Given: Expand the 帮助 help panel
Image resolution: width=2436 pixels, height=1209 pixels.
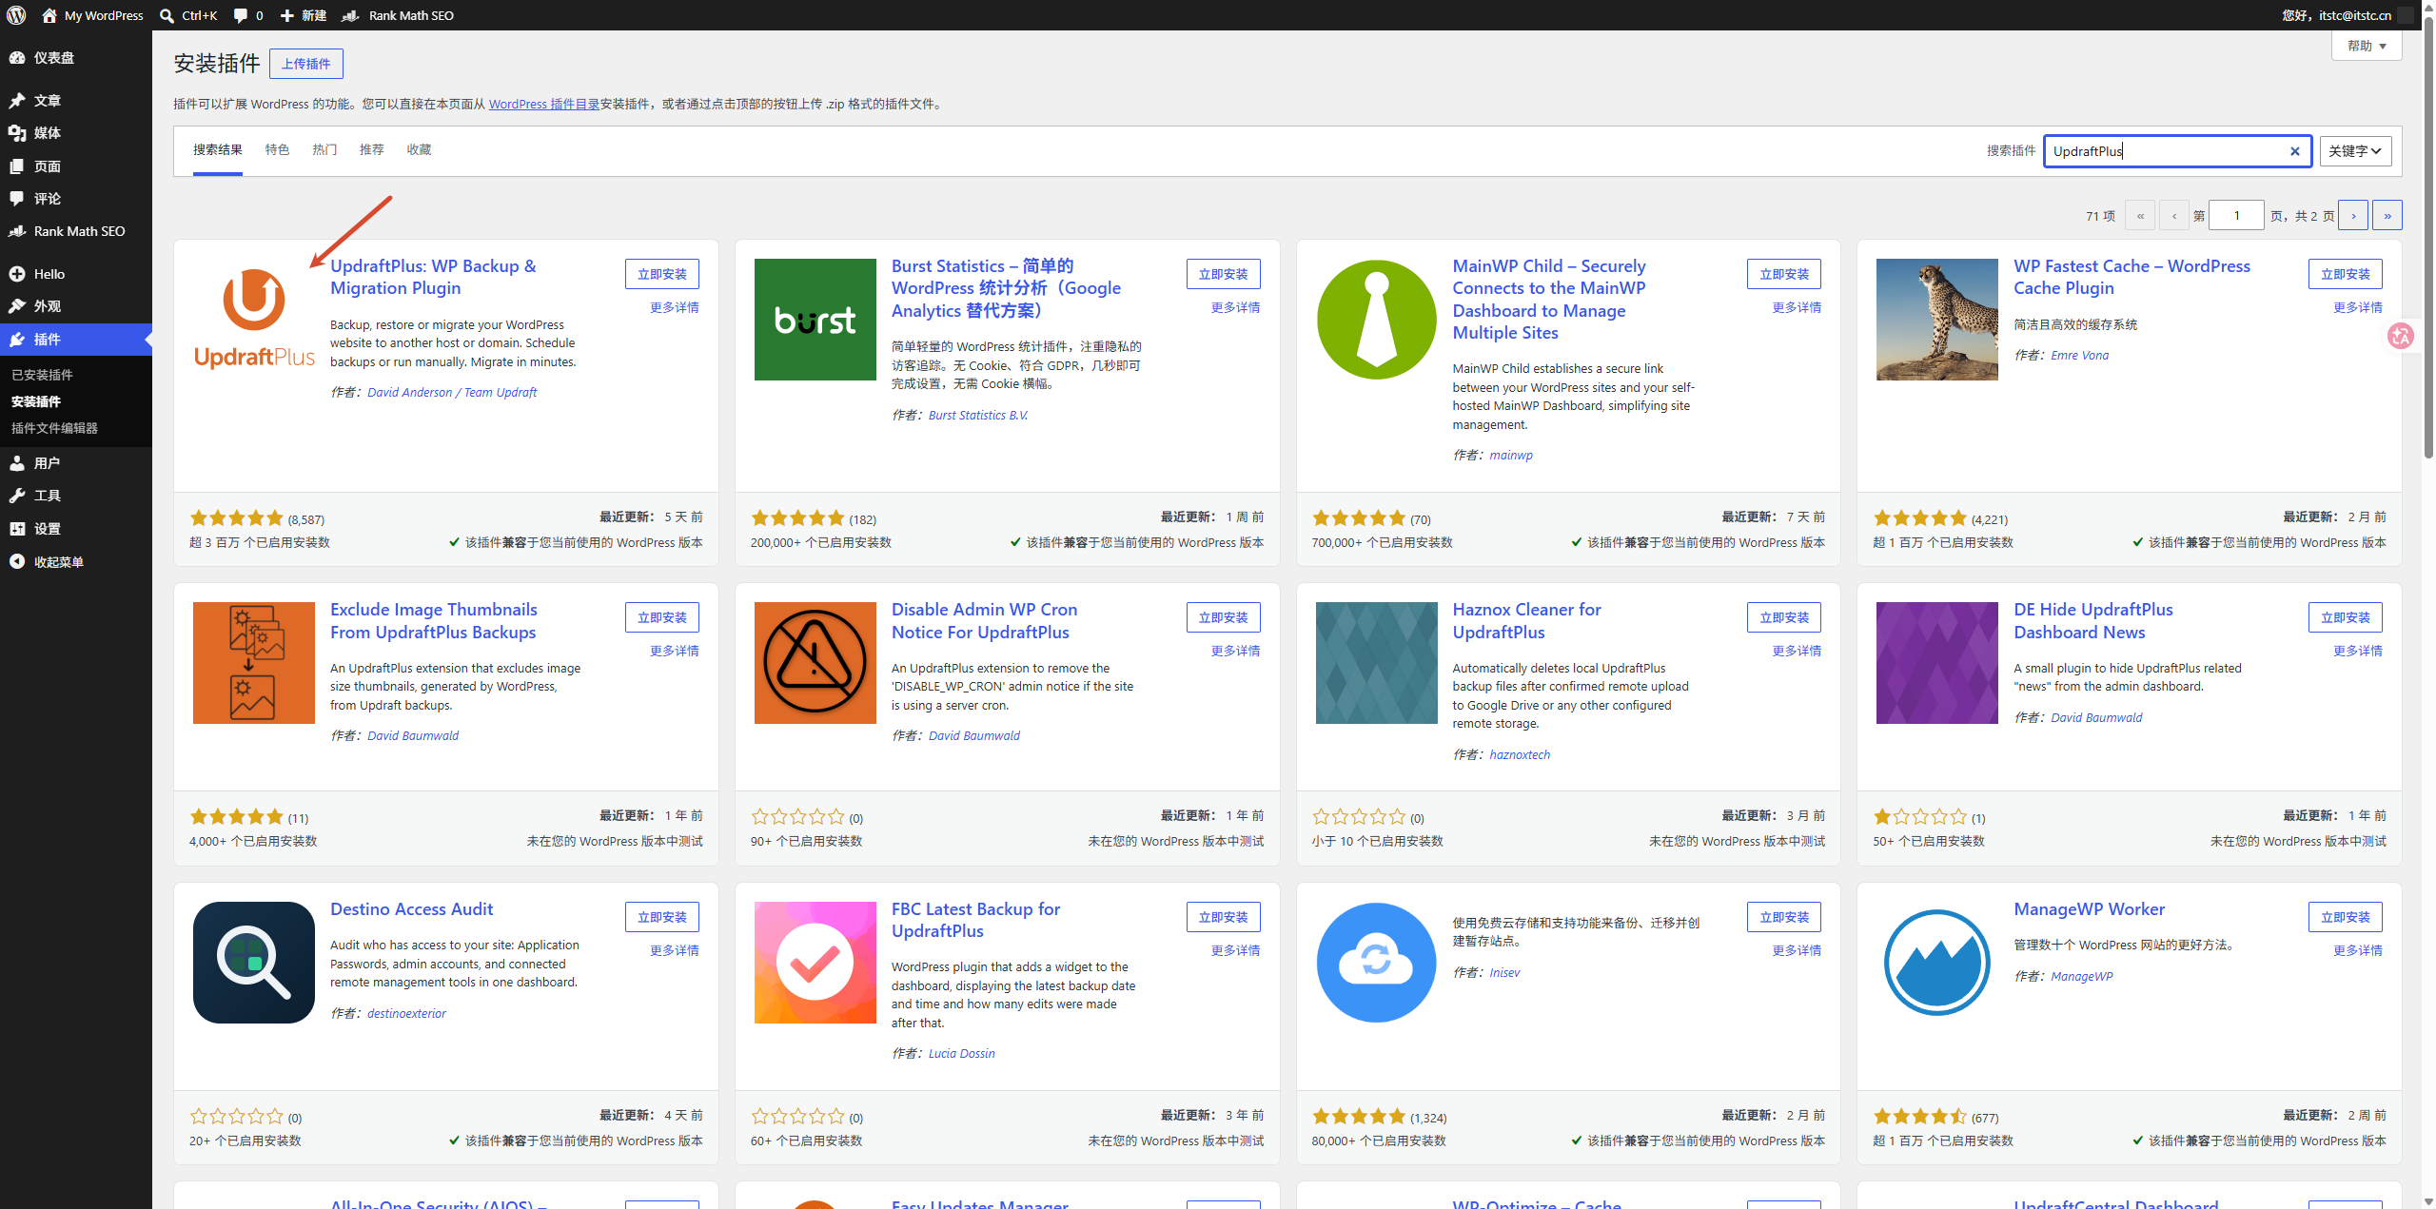Looking at the screenshot, I should [x=2367, y=46].
